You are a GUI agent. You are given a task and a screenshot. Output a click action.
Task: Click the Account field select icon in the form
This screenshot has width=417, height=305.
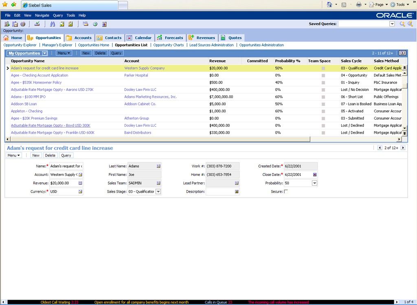click(x=80, y=175)
